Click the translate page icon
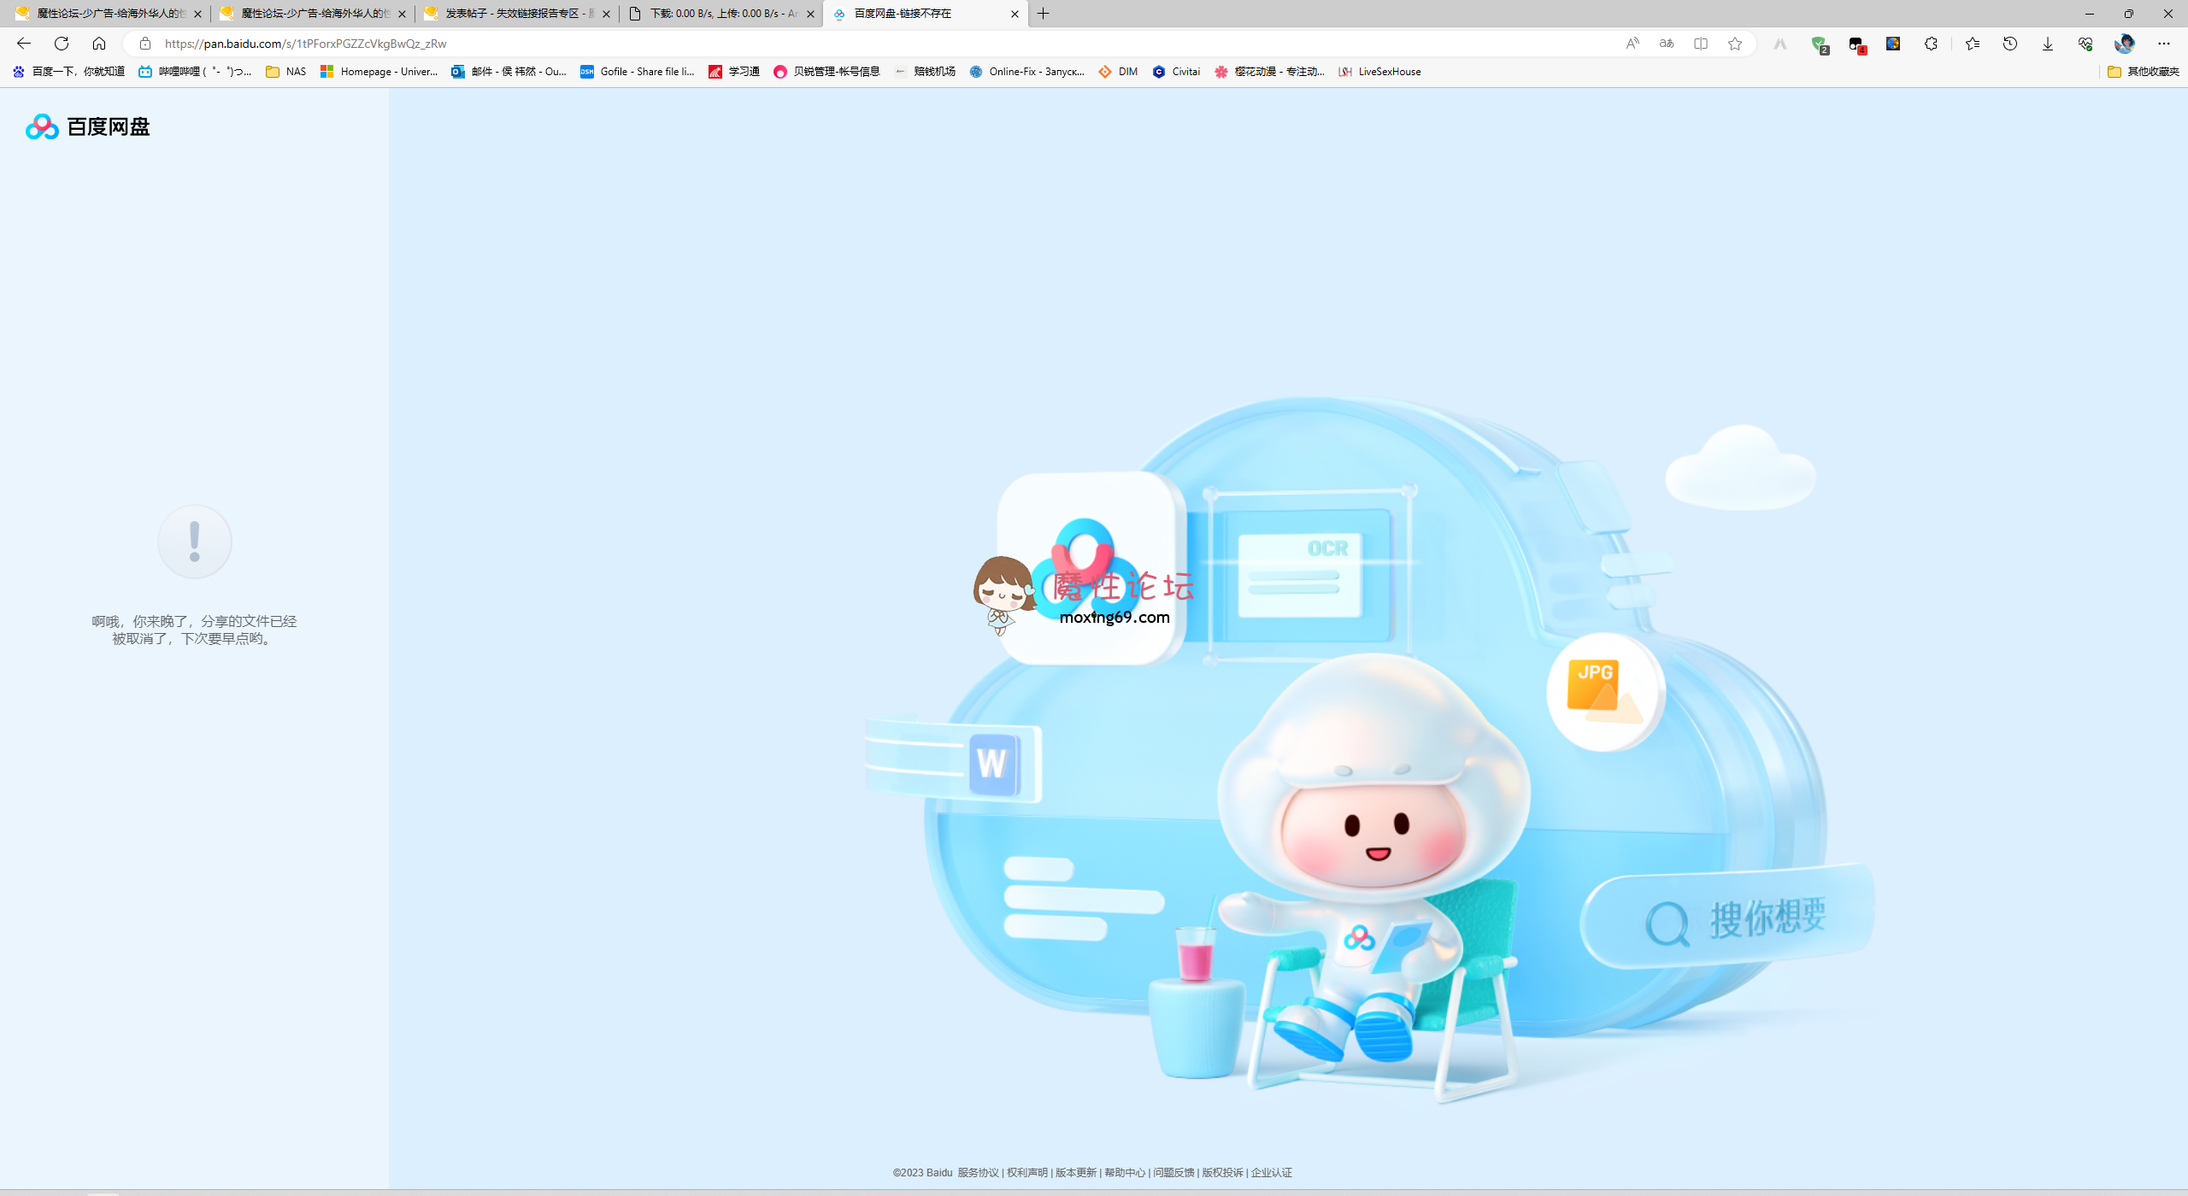 [1666, 44]
